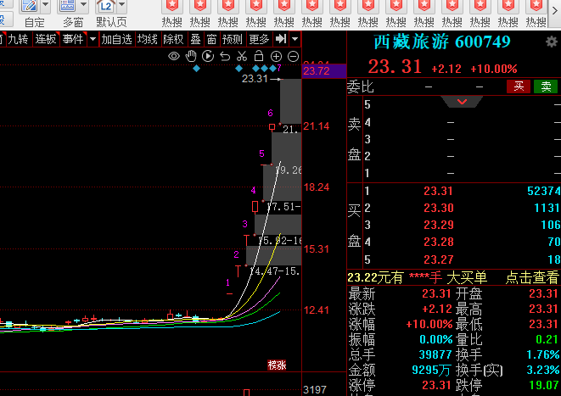Image resolution: width=561 pixels, height=396 pixels.
Task: Click the stock title 西藏旅游 600749
Action: (x=442, y=42)
